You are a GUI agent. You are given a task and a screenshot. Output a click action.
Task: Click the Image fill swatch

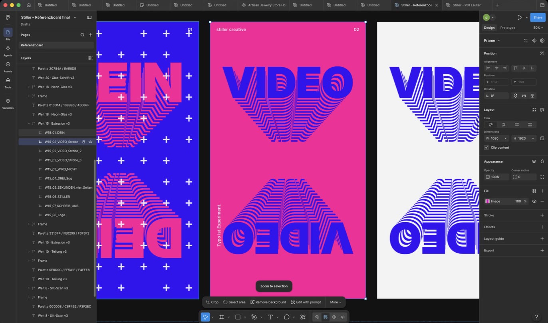(487, 201)
